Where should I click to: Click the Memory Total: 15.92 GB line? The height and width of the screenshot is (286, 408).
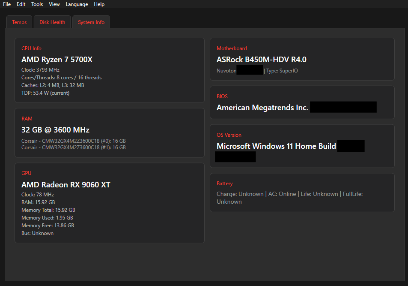click(48, 210)
